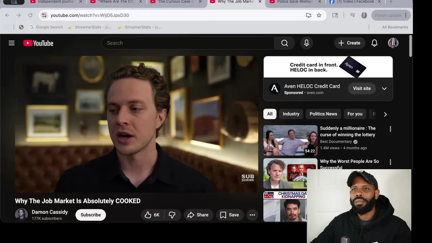Click the Aven advertiser logo
Image resolution: width=432 pixels, height=243 pixels.
pos(275,89)
